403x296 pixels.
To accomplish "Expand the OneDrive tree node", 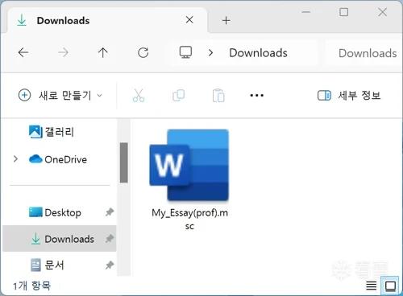I will coord(15,159).
